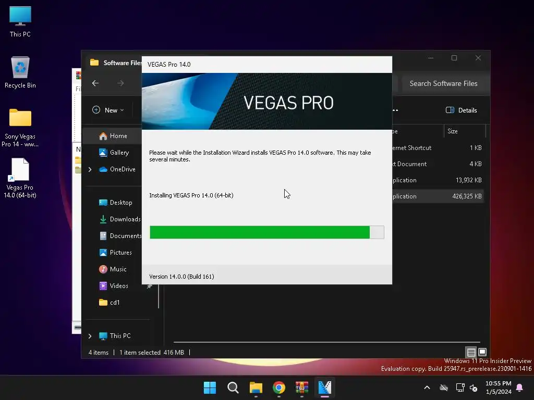Open the Windows Start menu
This screenshot has height=400, width=534.
(x=210, y=387)
